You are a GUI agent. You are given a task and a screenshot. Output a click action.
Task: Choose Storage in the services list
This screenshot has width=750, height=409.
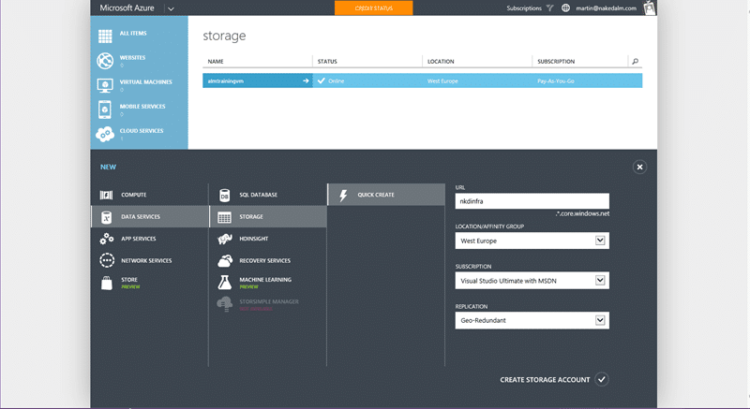click(x=268, y=217)
